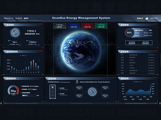This screenshot has width=161, height=120.
Task: Open alarm row 3214
Action: click(x=138, y=63)
